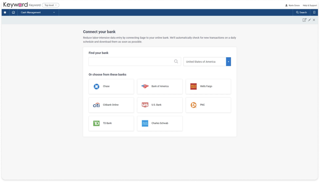Go to the home icon
This screenshot has width=320, height=182.
point(13,12)
